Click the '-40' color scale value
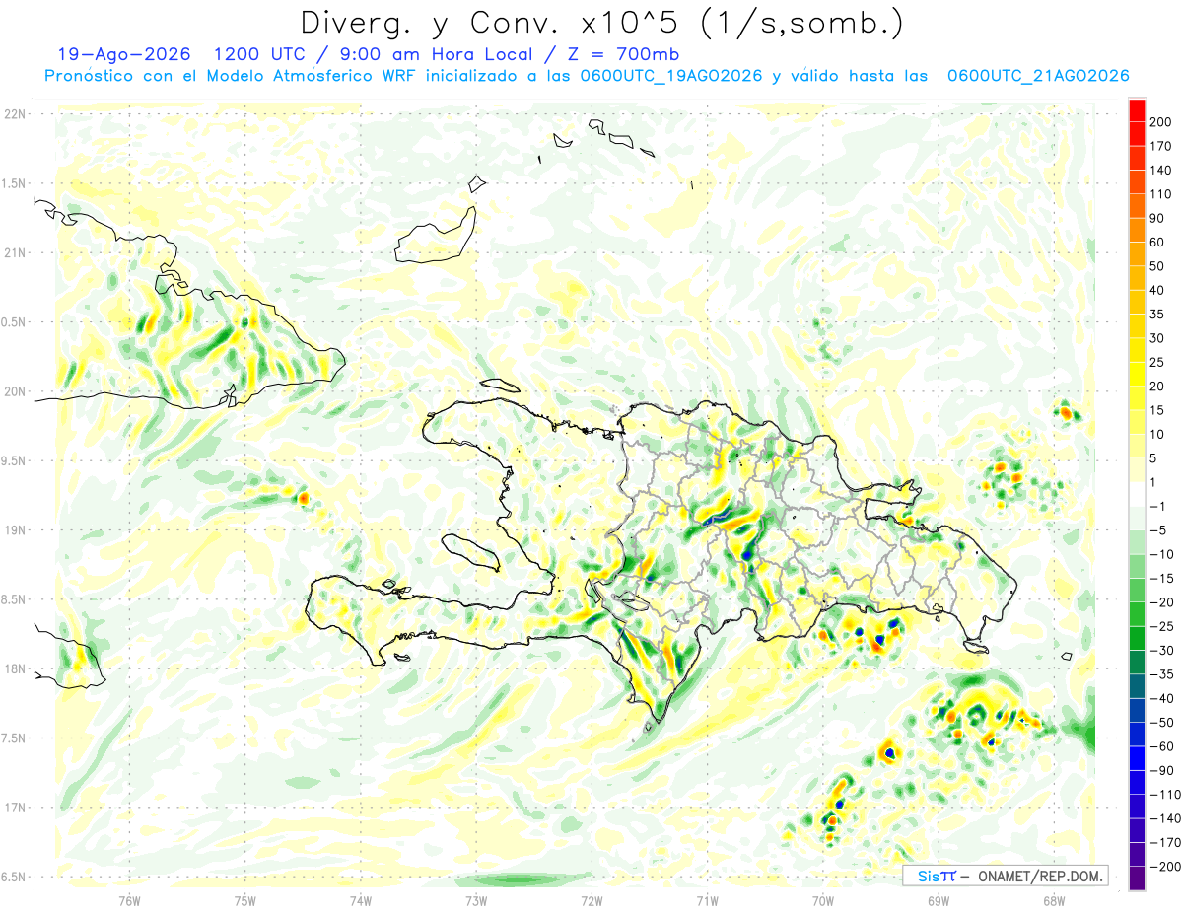1183x914 pixels. coord(1161,699)
